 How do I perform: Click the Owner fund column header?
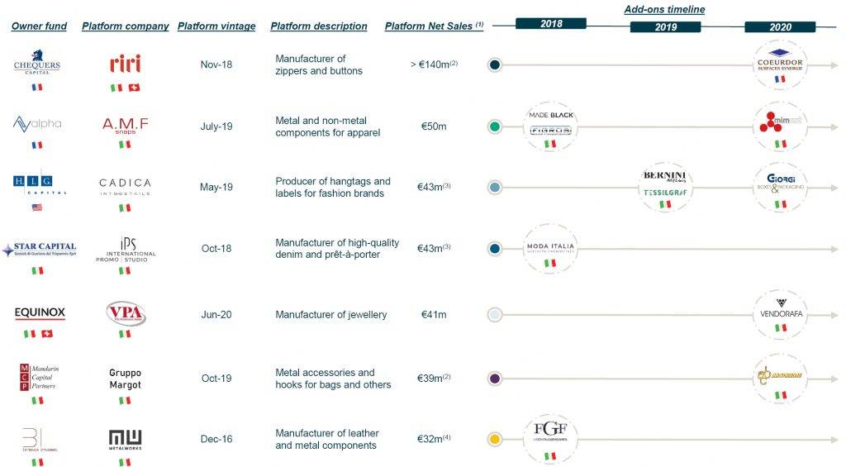point(40,26)
